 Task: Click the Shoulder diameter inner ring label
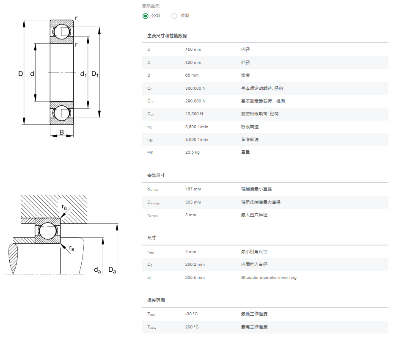click(x=269, y=277)
